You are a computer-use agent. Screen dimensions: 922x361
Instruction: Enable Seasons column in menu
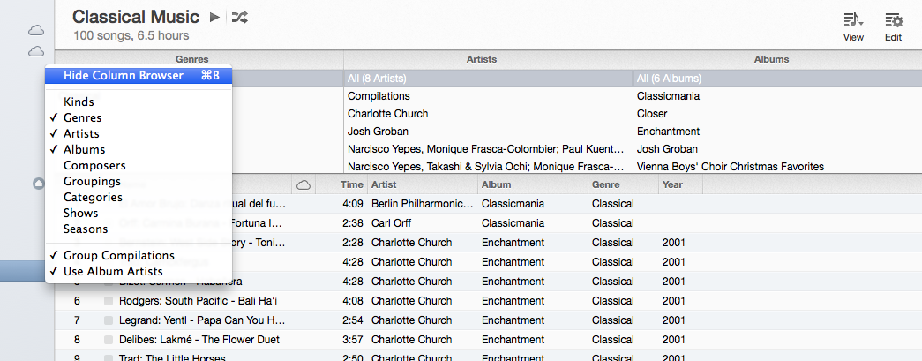(x=139, y=229)
